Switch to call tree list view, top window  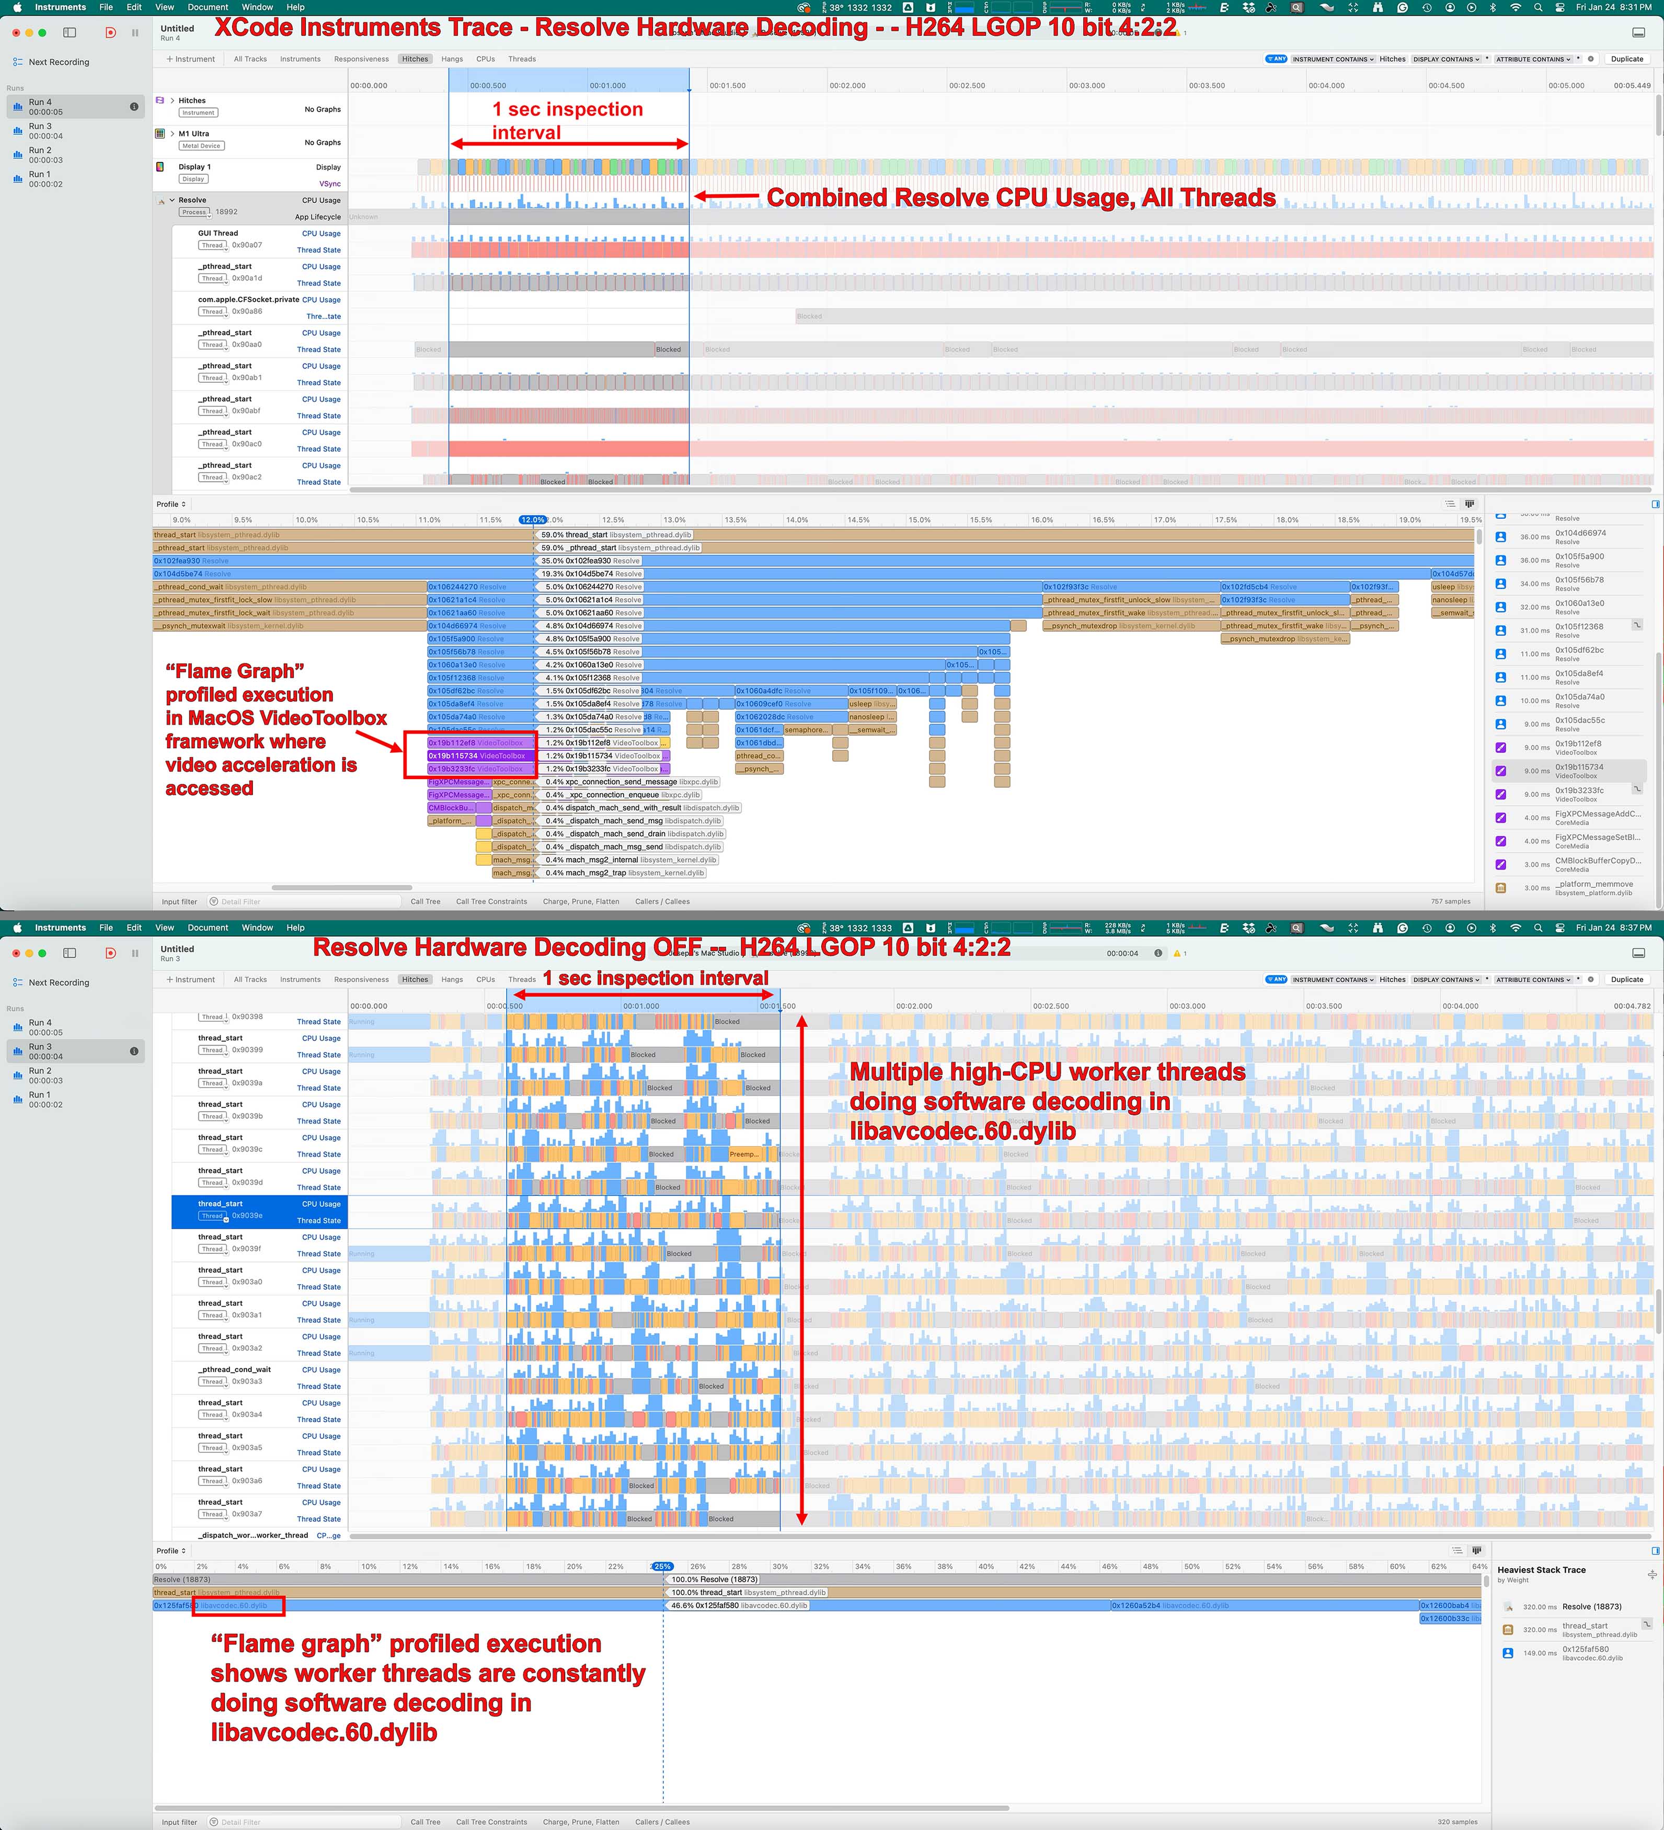click(1450, 504)
